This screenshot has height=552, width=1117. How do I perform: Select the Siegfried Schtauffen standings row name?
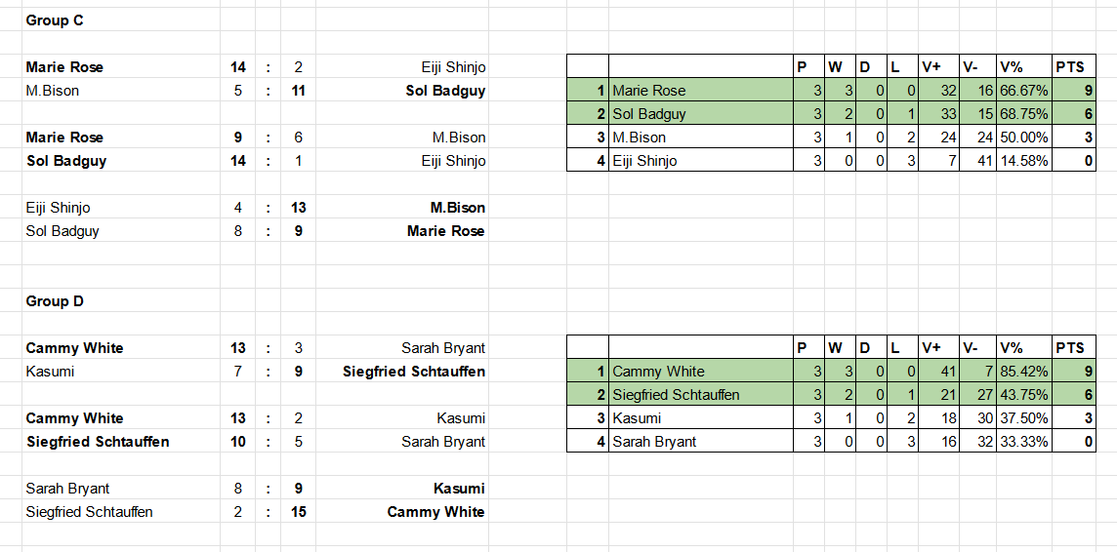click(x=701, y=395)
